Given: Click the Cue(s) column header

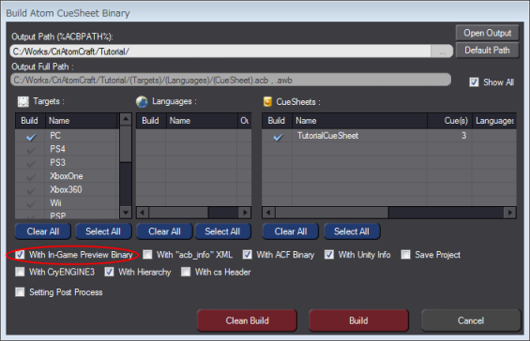Looking at the screenshot, I should tap(449, 121).
